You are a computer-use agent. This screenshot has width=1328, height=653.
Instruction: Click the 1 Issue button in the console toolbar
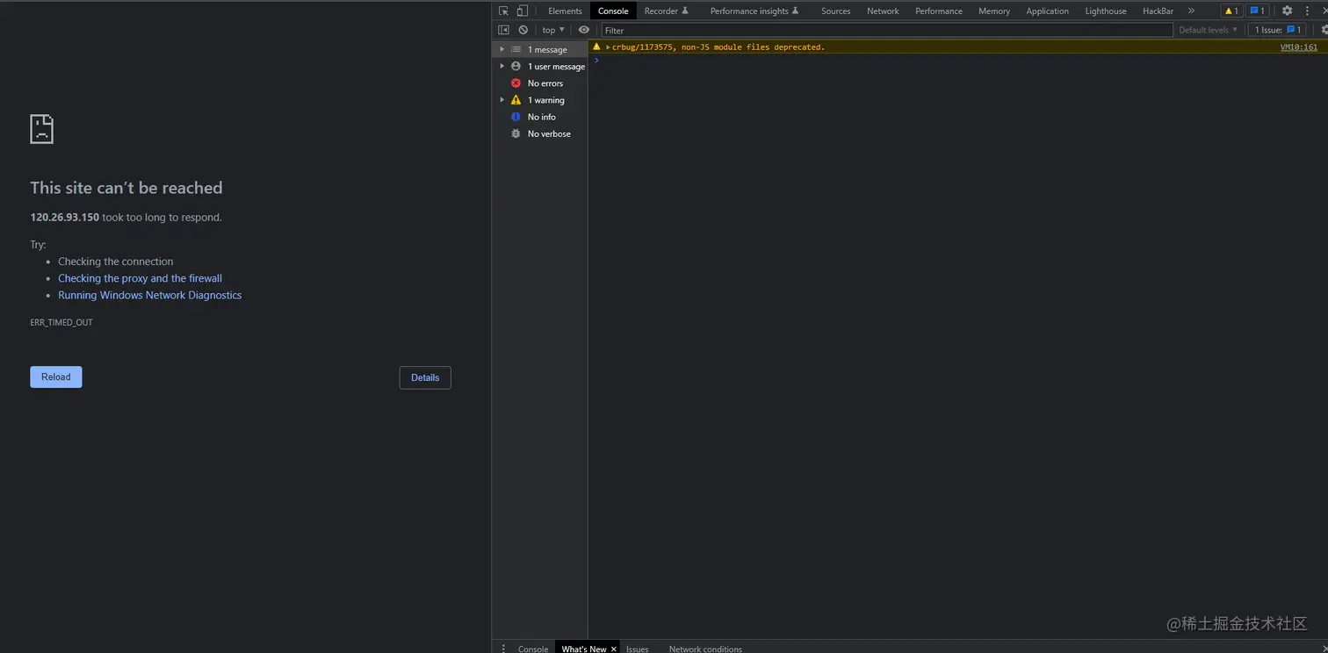click(x=1277, y=30)
